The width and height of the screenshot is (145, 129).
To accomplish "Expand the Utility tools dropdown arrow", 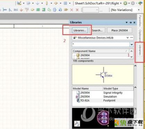I will tap(24, 3).
